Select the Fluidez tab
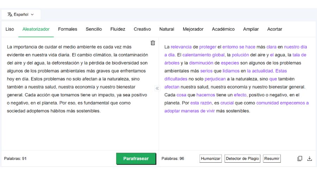This screenshot has width=317, height=176. [x=118, y=29]
